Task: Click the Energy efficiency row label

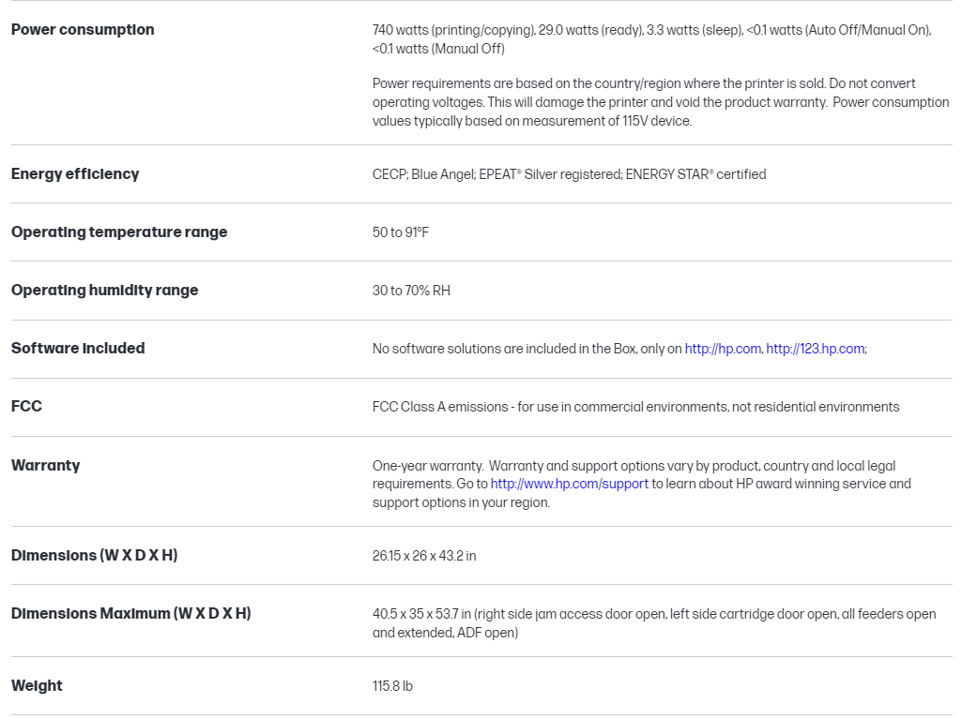Action: click(75, 173)
